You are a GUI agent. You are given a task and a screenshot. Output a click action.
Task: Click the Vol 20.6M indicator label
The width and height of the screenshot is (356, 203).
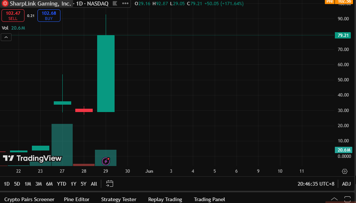pos(13,28)
